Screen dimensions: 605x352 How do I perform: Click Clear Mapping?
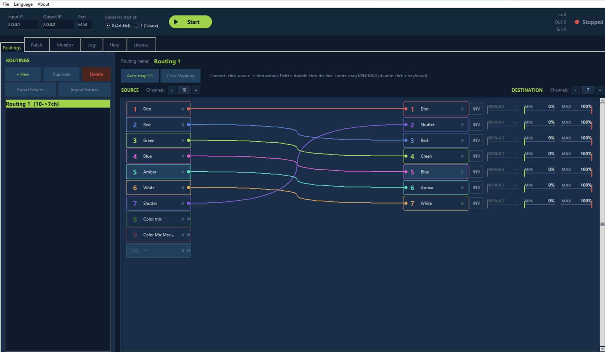click(x=181, y=75)
